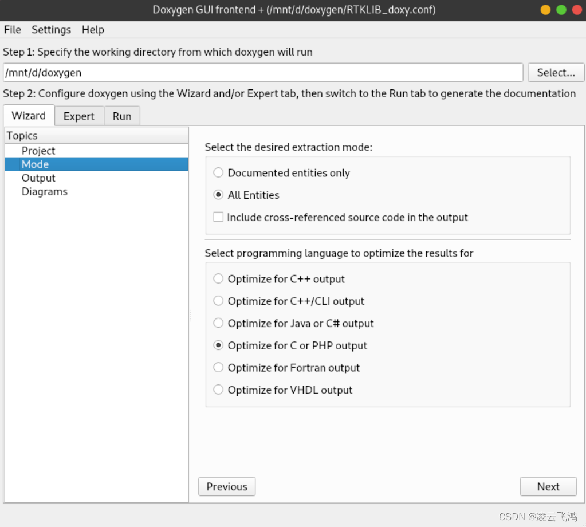Switch to the Expert tab
The height and width of the screenshot is (527, 586).
79,116
